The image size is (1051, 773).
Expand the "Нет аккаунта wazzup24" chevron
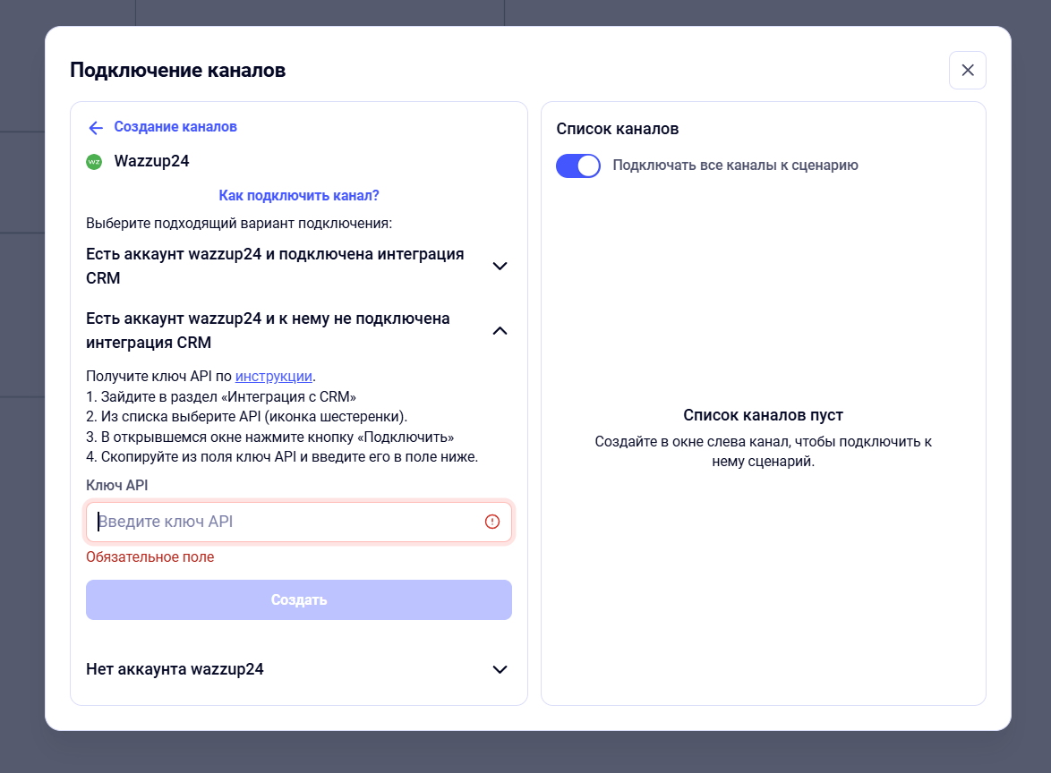pos(500,669)
